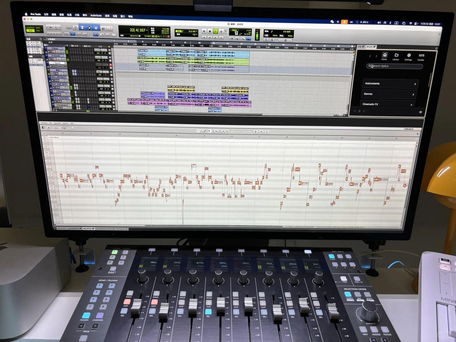Click Splice volume speaker icon
The width and height of the screenshot is (456, 342).
pos(421,112)
